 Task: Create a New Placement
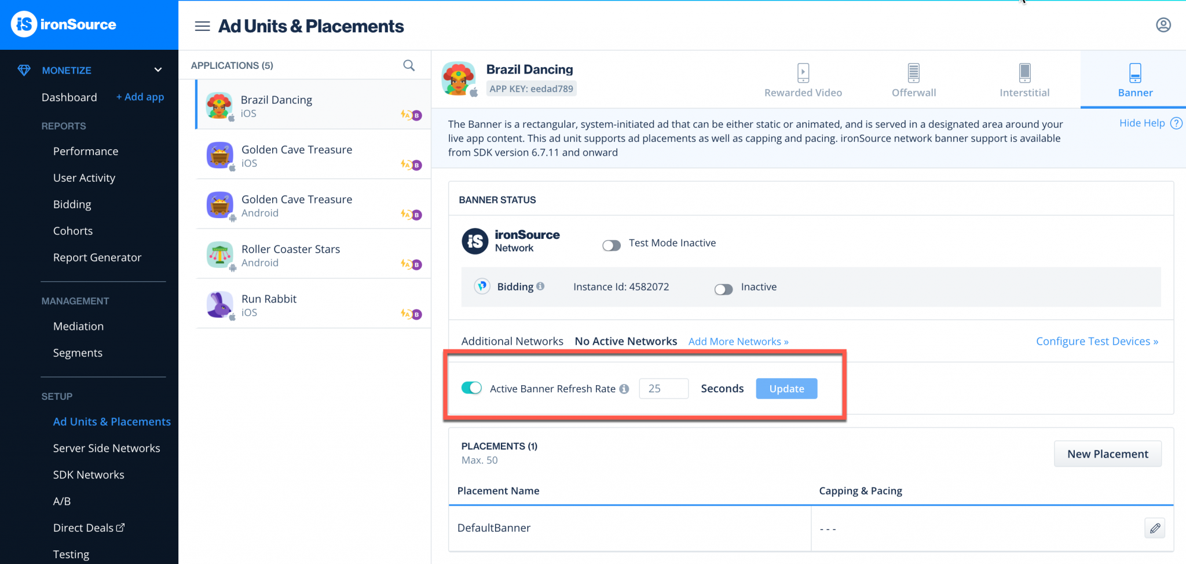point(1107,454)
